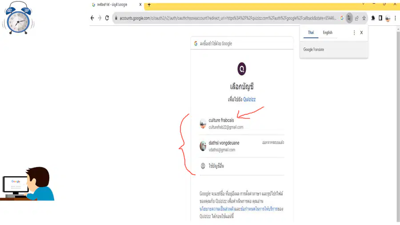This screenshot has height=225, width=400.
Task: Open the Chrome three-dot menu
Action: [x=395, y=18]
